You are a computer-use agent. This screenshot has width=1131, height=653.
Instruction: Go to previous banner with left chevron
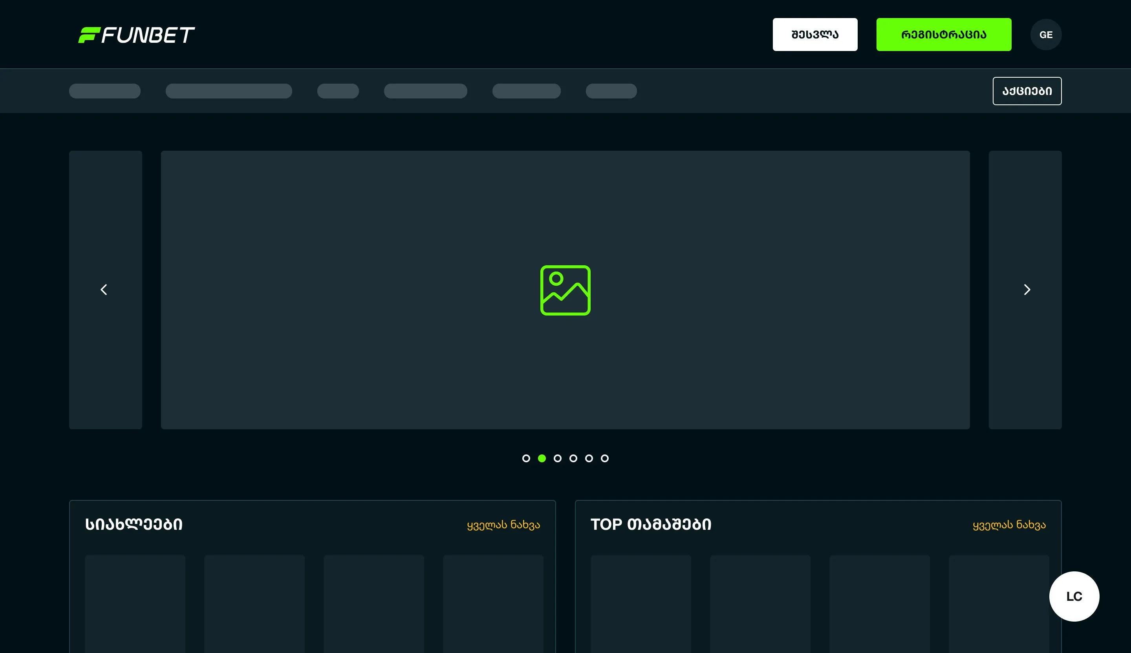(104, 290)
